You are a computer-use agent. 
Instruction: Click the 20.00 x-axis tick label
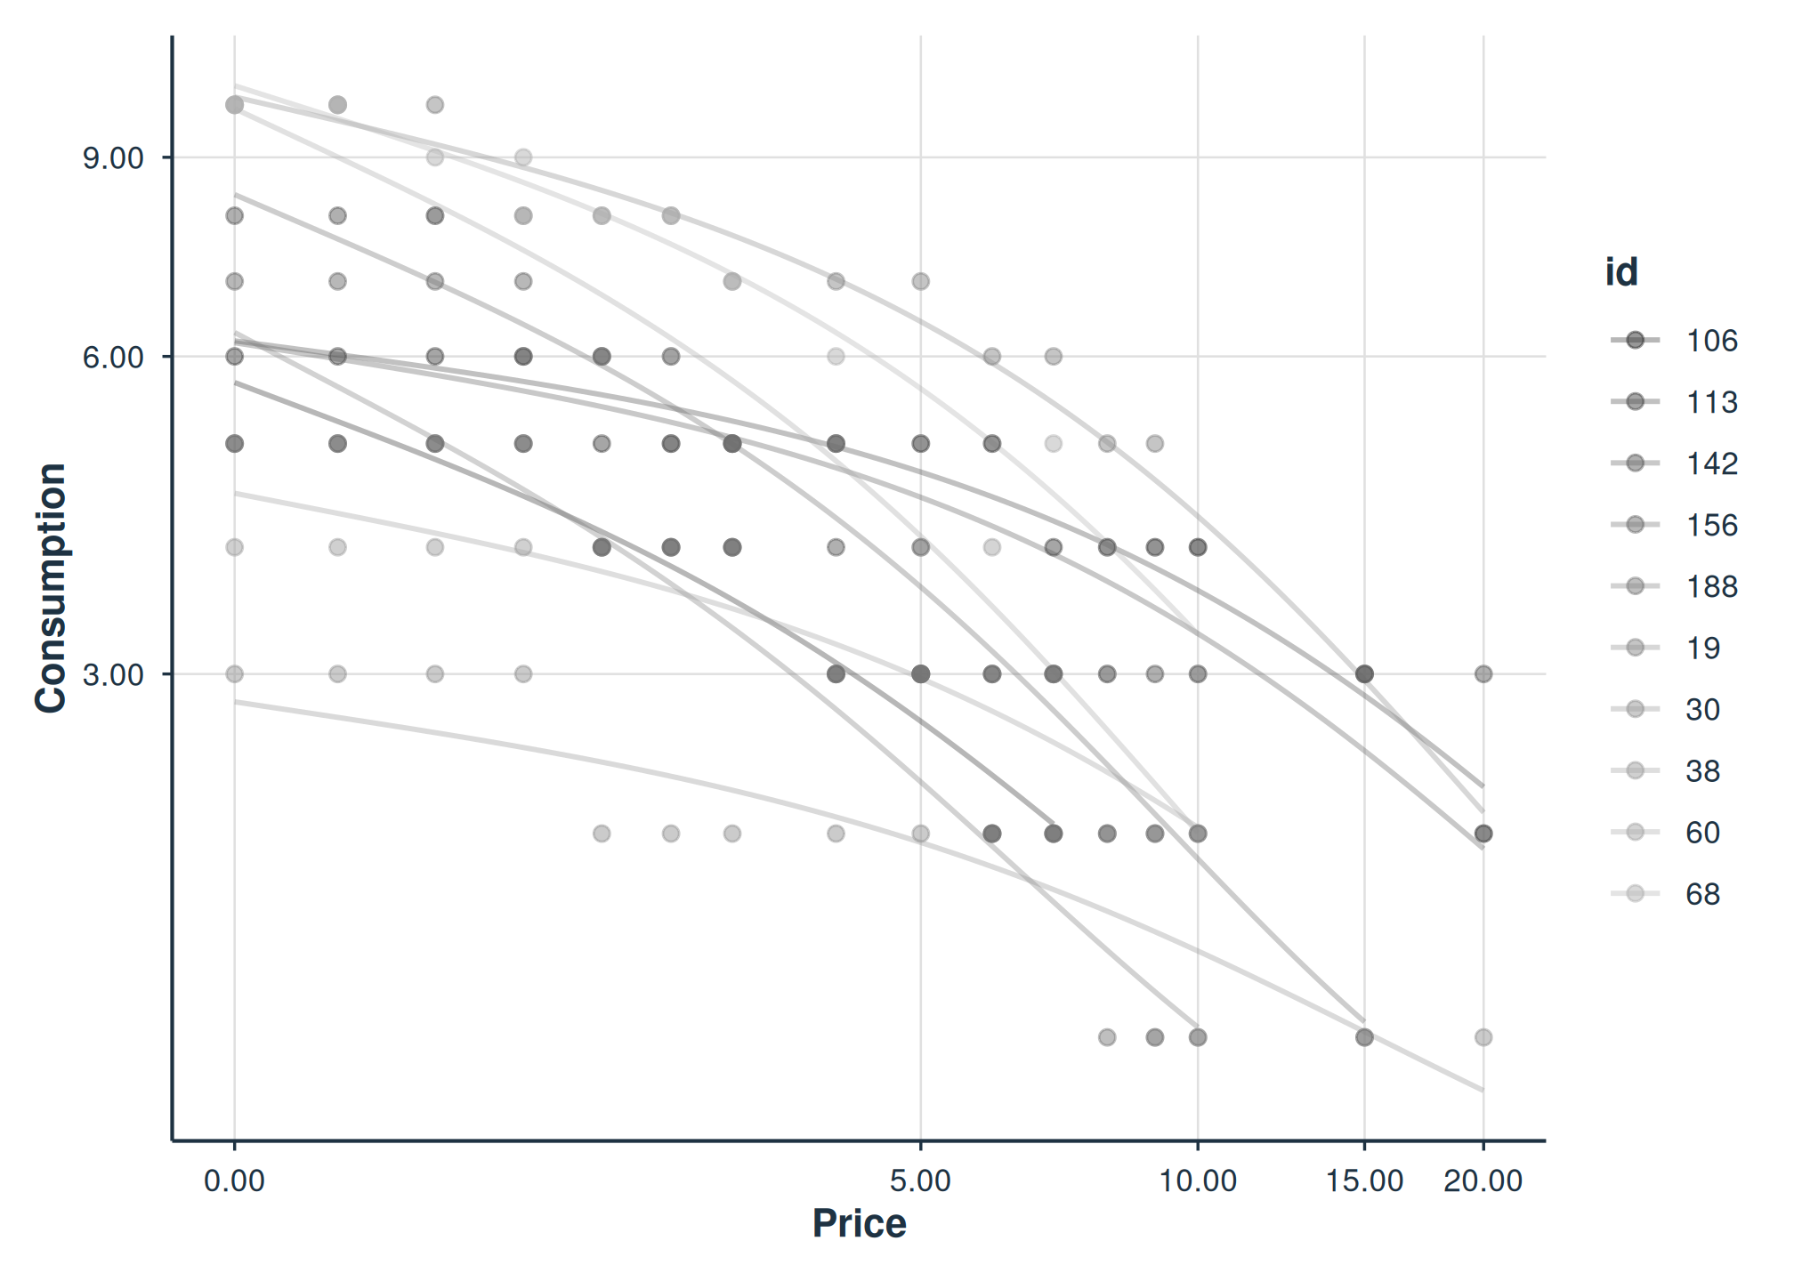tap(1483, 1180)
